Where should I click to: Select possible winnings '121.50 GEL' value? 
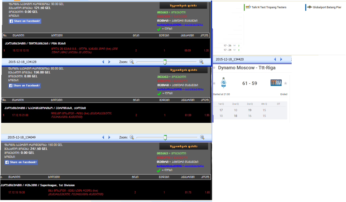click(x=42, y=8)
